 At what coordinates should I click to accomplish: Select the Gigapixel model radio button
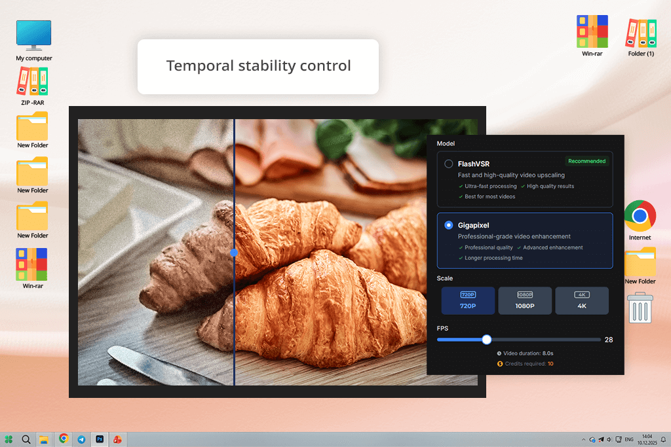click(x=448, y=225)
